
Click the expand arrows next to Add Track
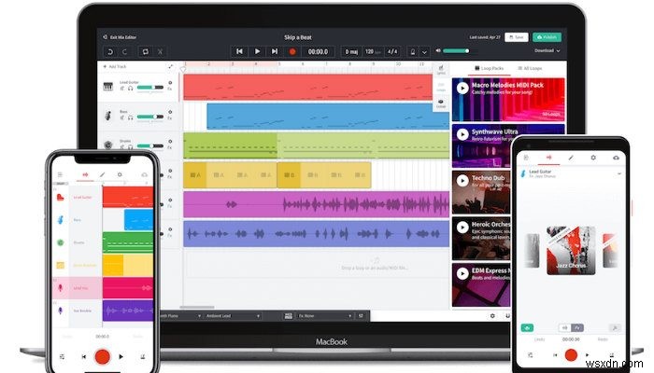pyautogui.click(x=171, y=66)
